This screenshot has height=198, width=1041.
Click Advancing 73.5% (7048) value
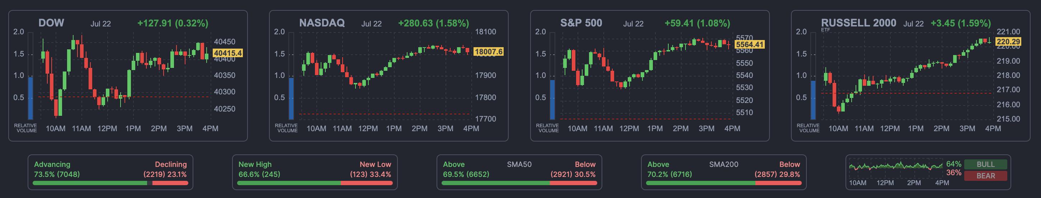tap(57, 174)
